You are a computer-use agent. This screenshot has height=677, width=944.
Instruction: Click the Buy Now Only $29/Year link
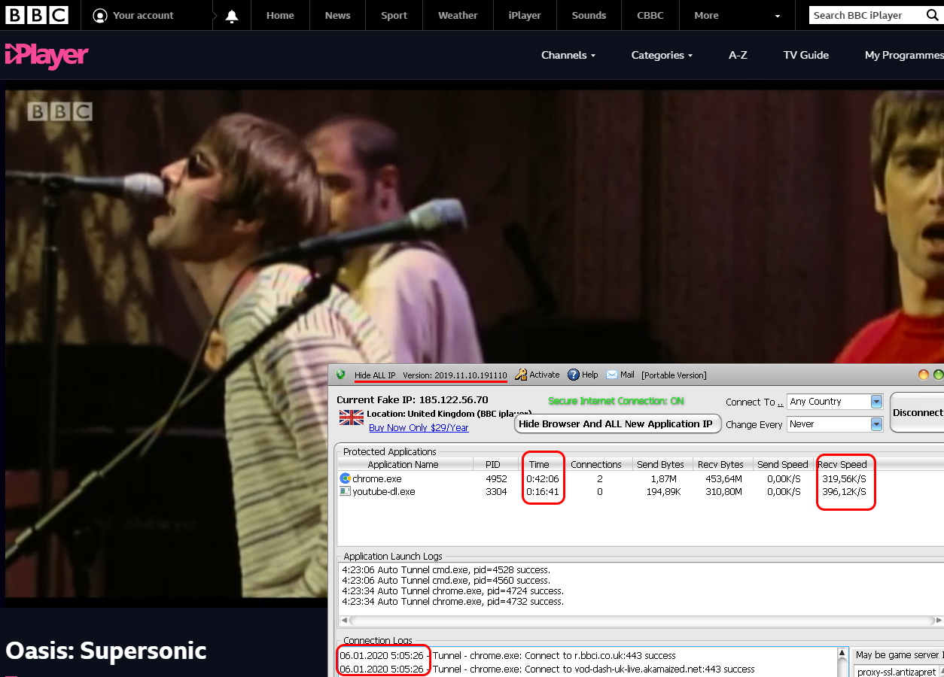(x=419, y=428)
